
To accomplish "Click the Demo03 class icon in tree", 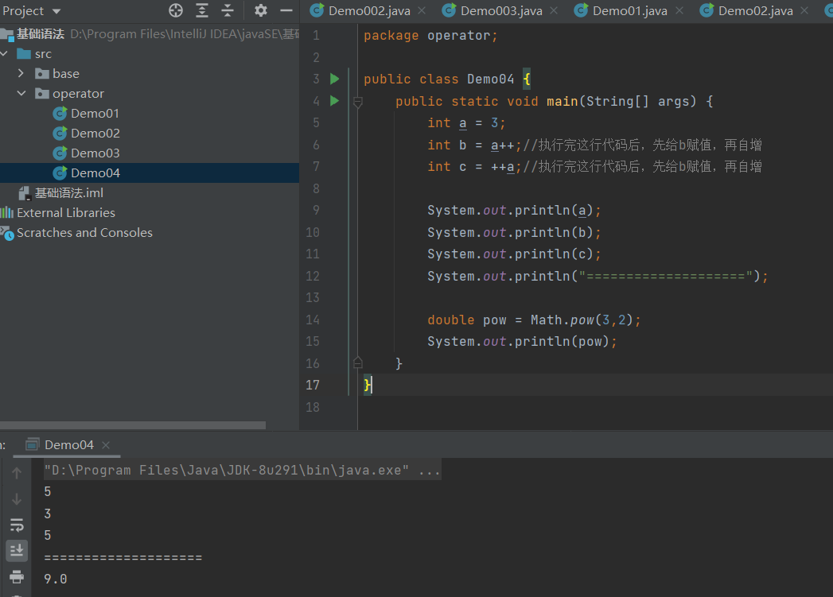I will (60, 153).
